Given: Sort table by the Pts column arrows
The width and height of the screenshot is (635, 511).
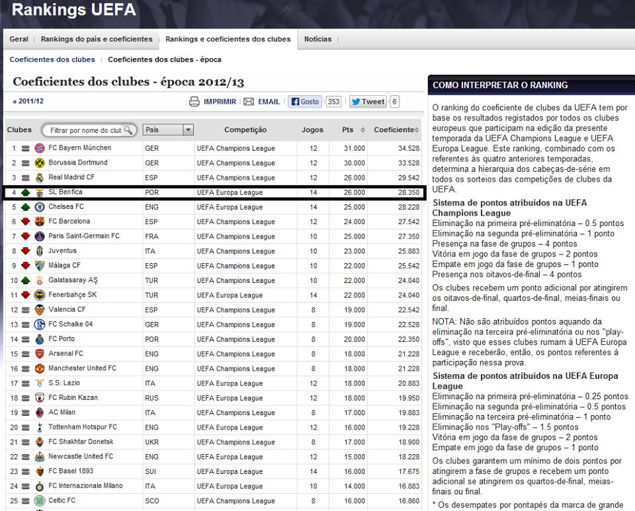Looking at the screenshot, I should (x=362, y=130).
